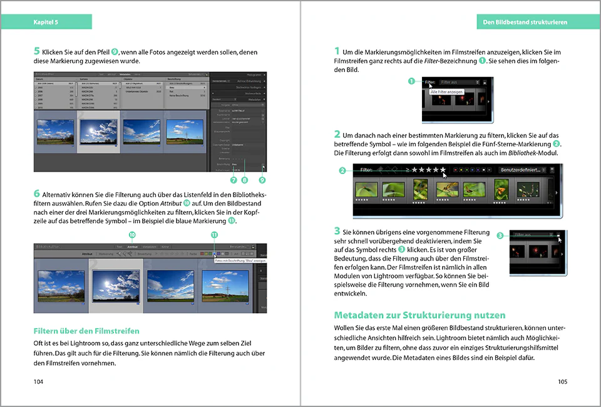
Task: Click the fifth star in the filmstrip rating filter
Action: click(443, 170)
